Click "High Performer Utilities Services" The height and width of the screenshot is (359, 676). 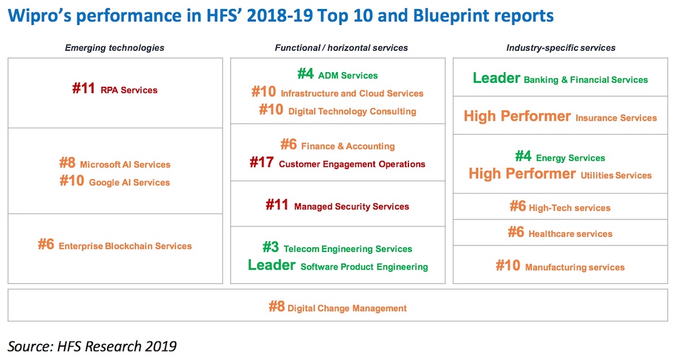tap(560, 174)
